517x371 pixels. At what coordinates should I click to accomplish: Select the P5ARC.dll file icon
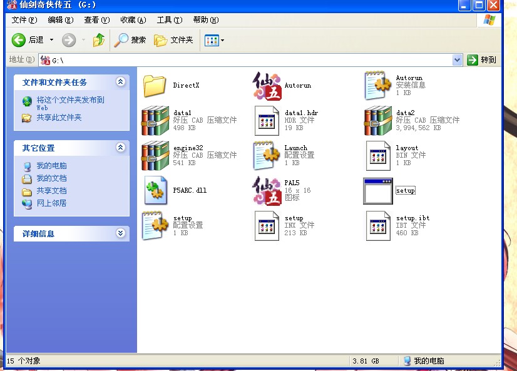(156, 190)
